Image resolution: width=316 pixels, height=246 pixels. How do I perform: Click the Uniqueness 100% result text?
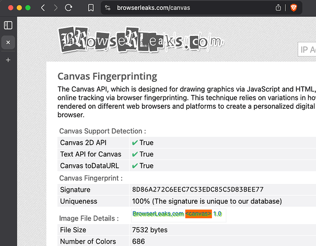pyautogui.click(x=207, y=201)
